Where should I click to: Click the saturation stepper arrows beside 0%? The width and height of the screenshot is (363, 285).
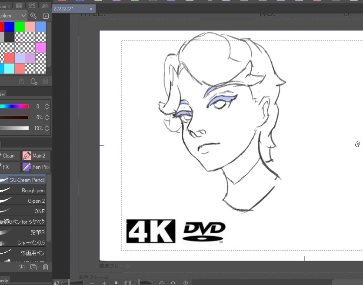pos(47,117)
